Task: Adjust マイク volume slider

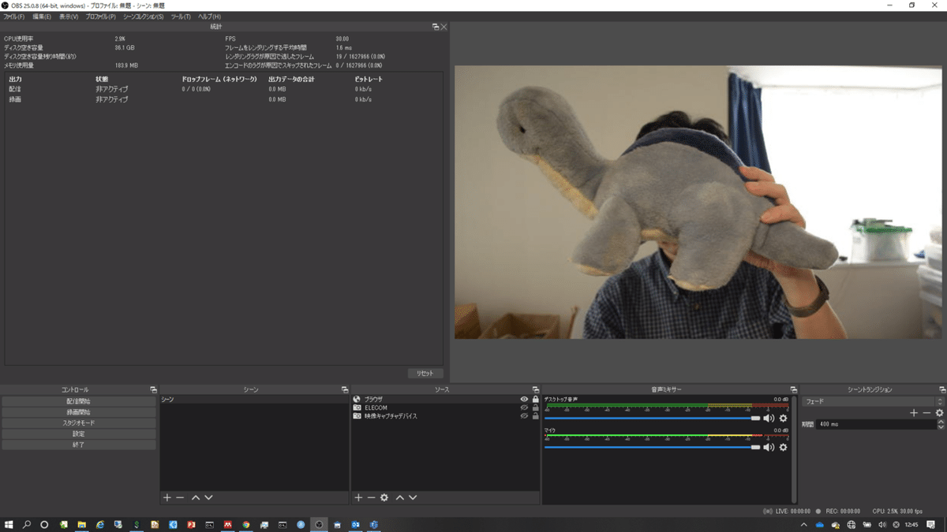Action: coord(652,448)
